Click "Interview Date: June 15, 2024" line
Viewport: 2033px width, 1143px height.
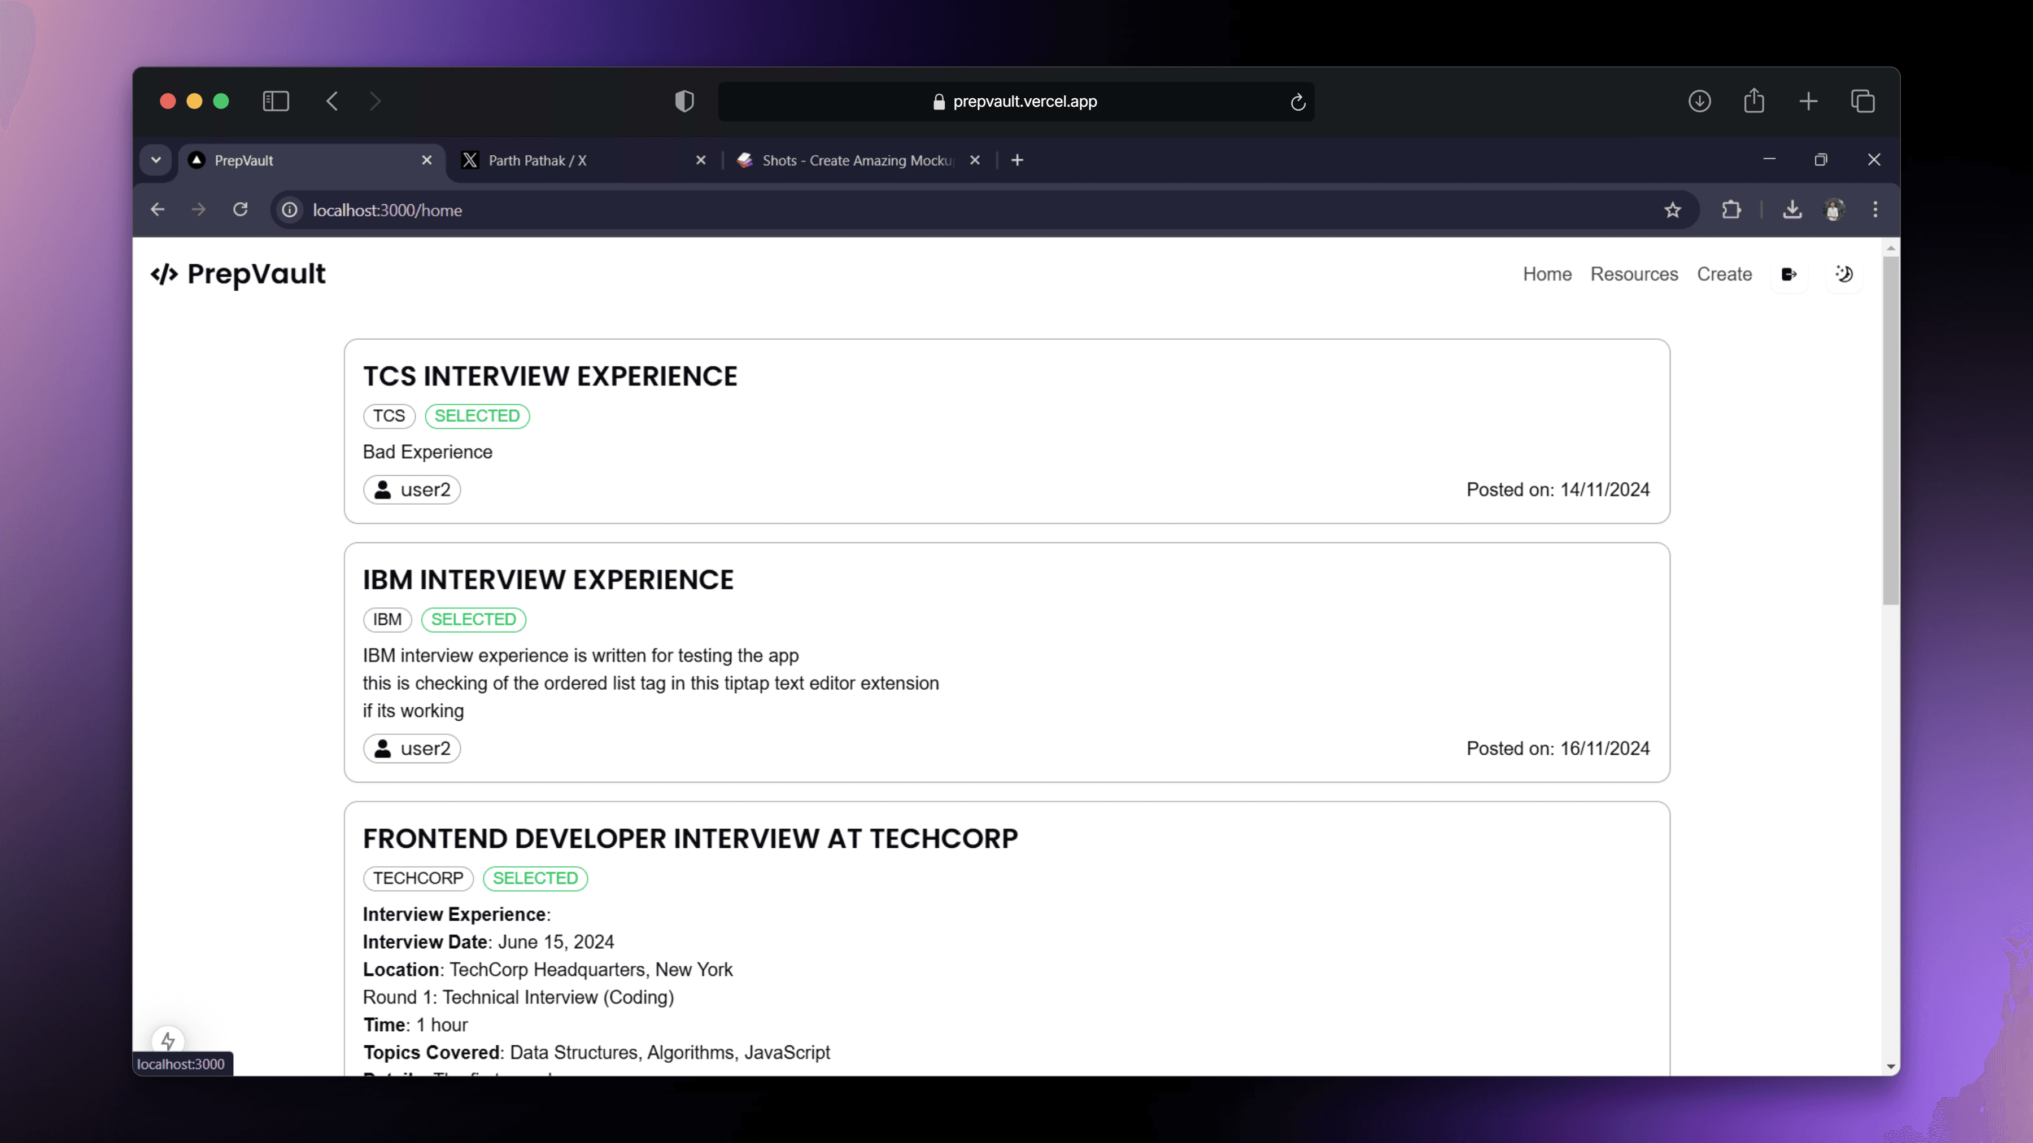[488, 942]
